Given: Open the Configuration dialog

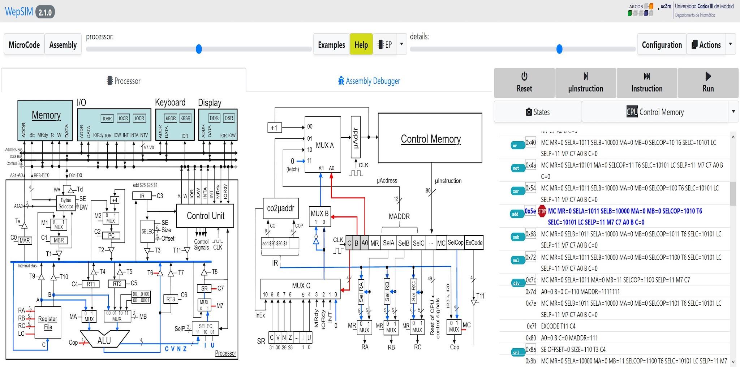Looking at the screenshot, I should [662, 44].
